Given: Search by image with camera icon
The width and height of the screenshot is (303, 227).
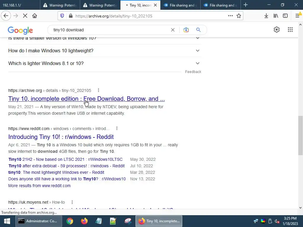Looking at the screenshot, I should point(186,30).
